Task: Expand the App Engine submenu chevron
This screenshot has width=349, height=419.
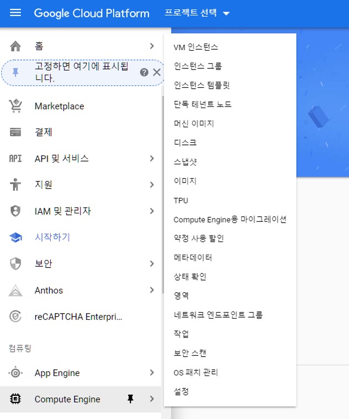Action: coord(152,373)
